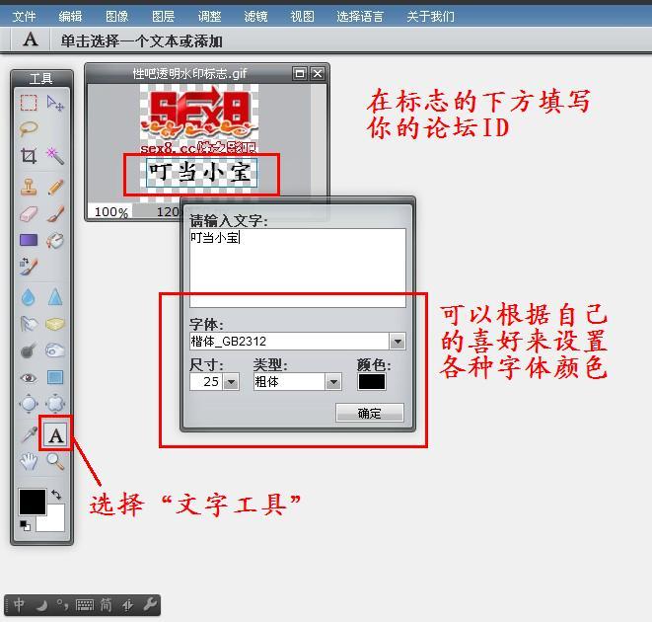652x622 pixels.
Task: Select the Red Eye Reduction tool
Action: (29, 378)
